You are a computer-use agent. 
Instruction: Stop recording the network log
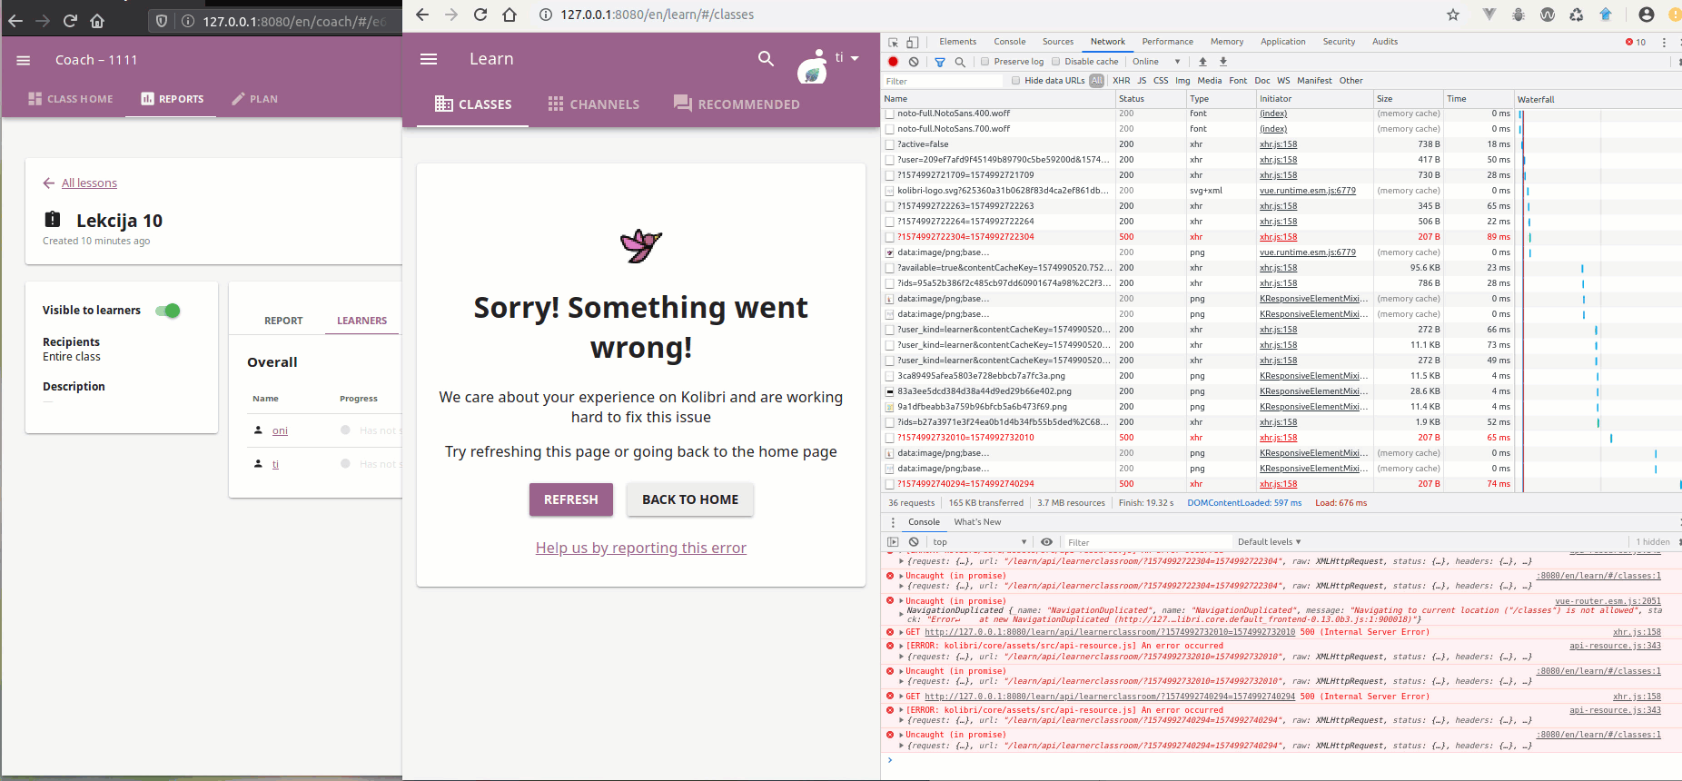tap(894, 62)
